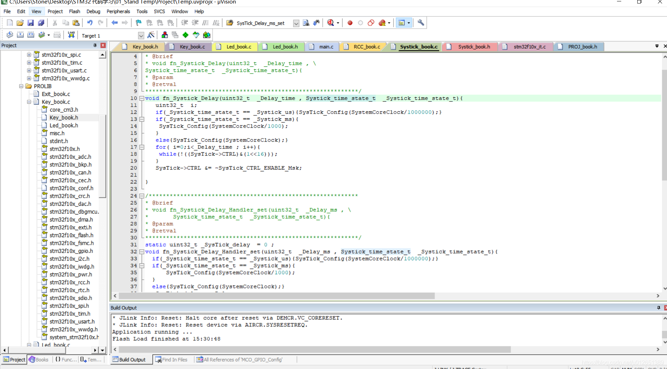Image resolution: width=667 pixels, height=369 pixels.
Task: Click the Open file folder icon
Action: click(x=20, y=23)
